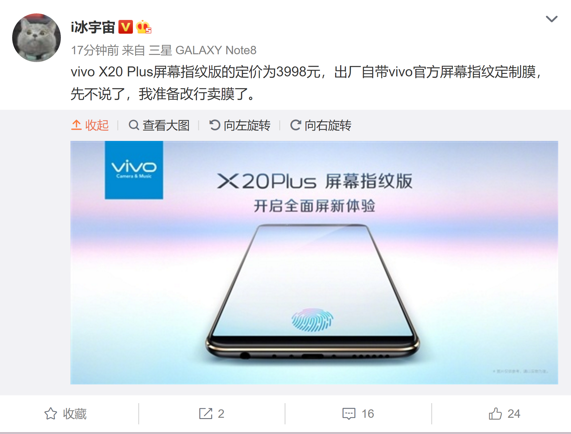Click the counterclockwise rotate icon
Image resolution: width=571 pixels, height=434 pixels.
click(x=215, y=125)
